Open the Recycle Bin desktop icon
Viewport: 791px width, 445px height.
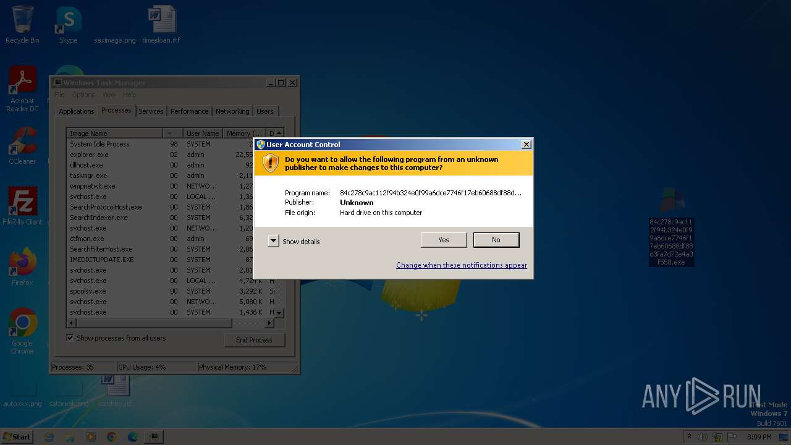point(22,25)
